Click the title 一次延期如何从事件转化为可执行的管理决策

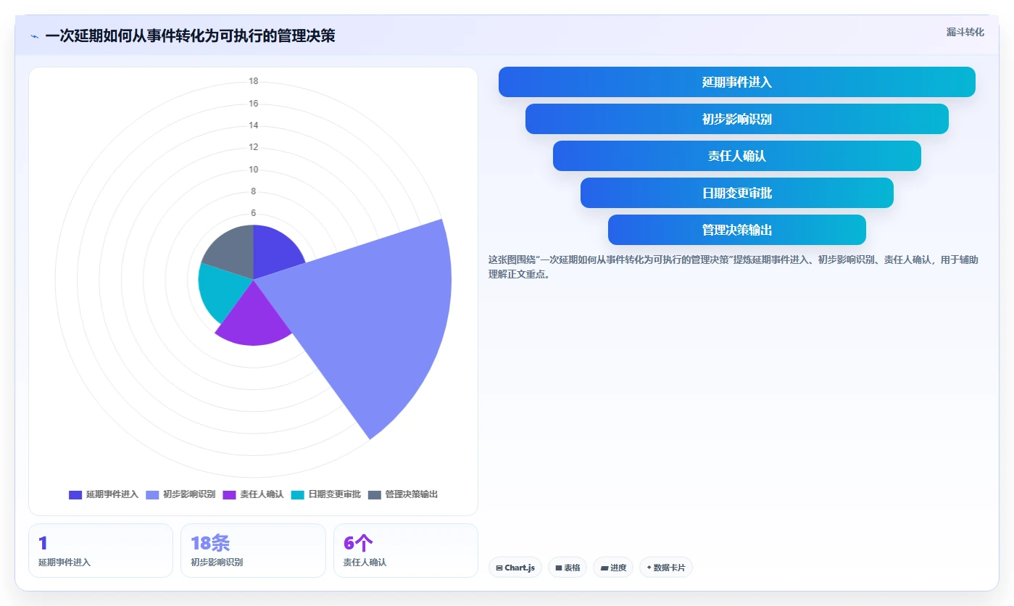pos(190,36)
